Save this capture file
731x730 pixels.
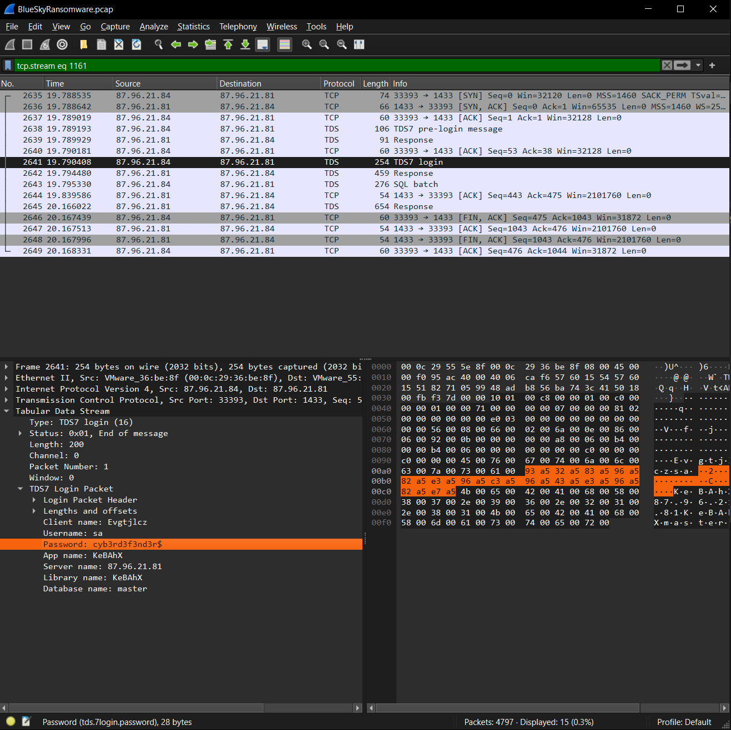(x=101, y=44)
